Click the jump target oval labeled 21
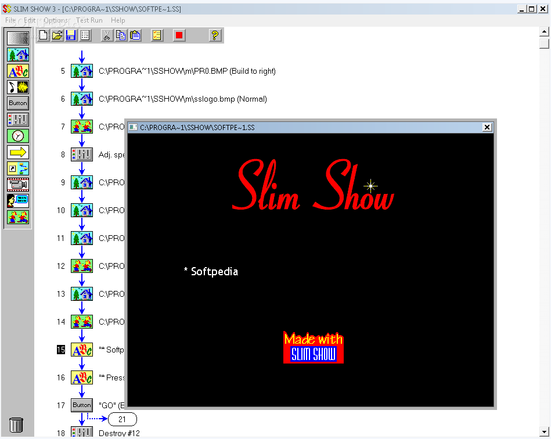Viewport: 551px width, 439px height. click(123, 419)
